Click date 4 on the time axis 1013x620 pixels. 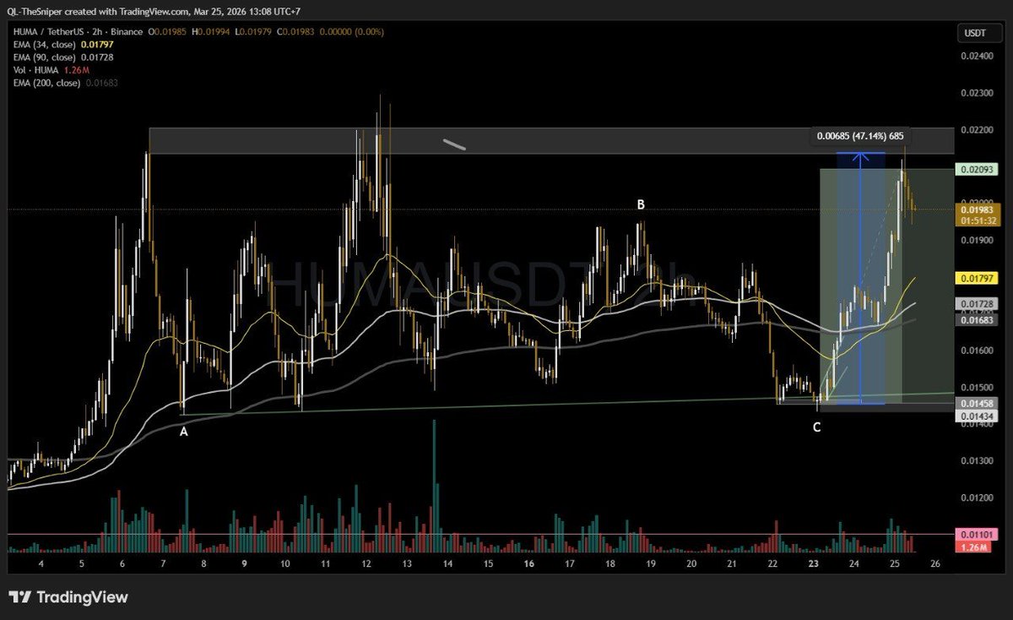tap(41, 563)
